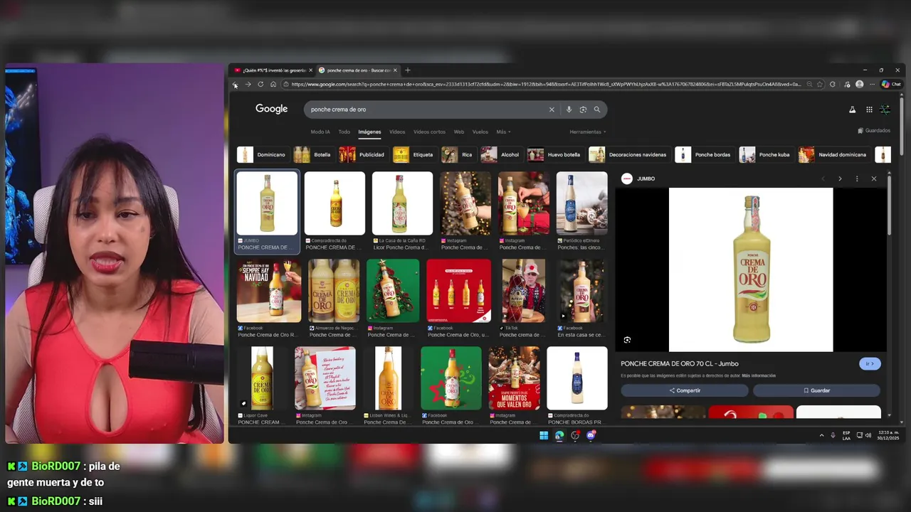Select the Botella filter chip
The image size is (911, 512).
[x=313, y=154]
